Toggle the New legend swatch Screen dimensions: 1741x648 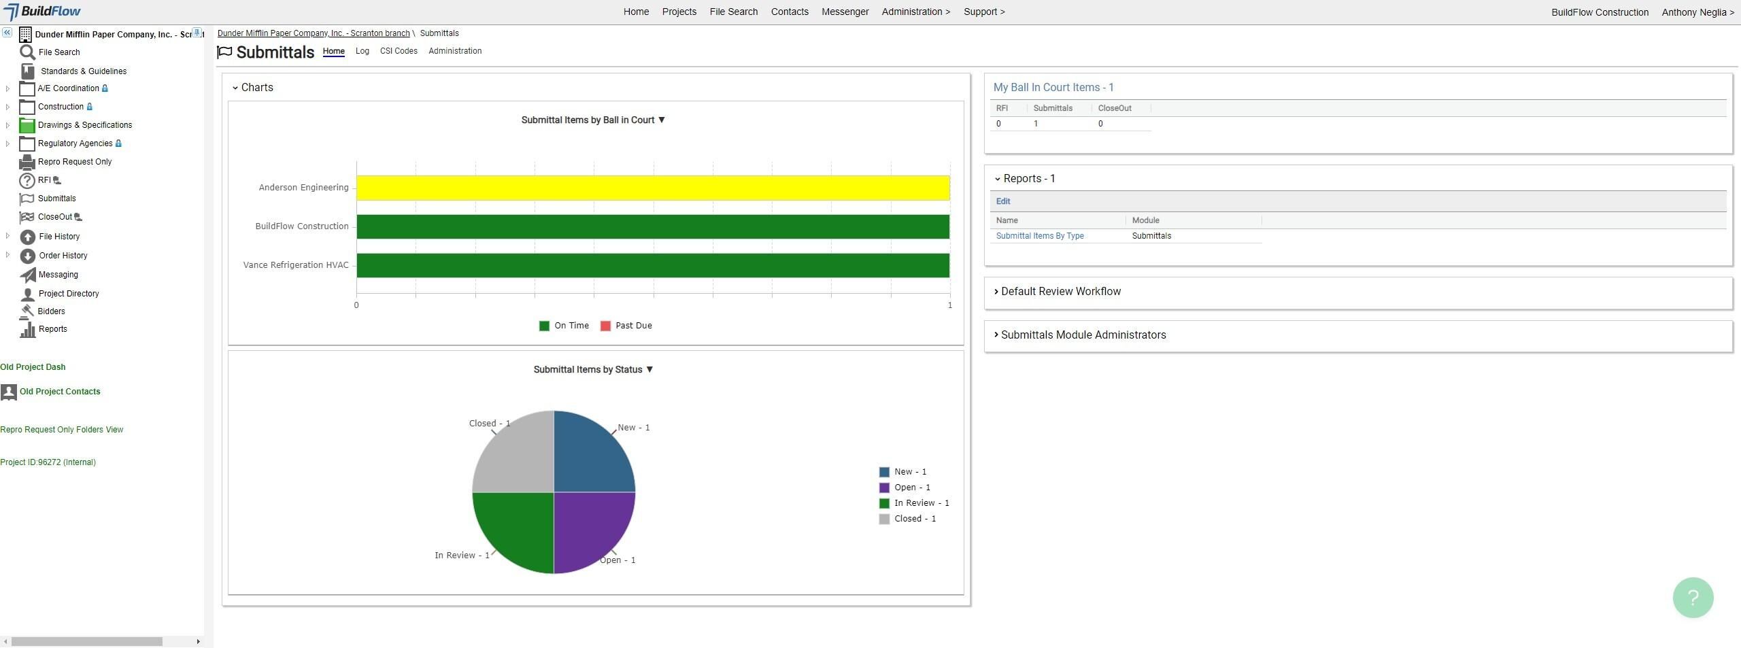(x=884, y=473)
